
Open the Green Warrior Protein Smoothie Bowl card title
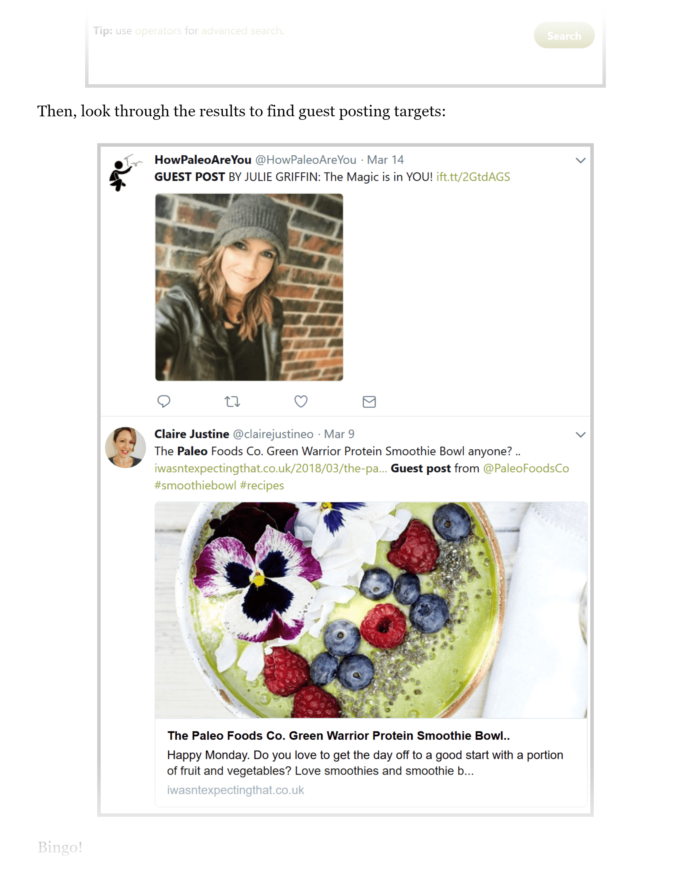click(338, 736)
